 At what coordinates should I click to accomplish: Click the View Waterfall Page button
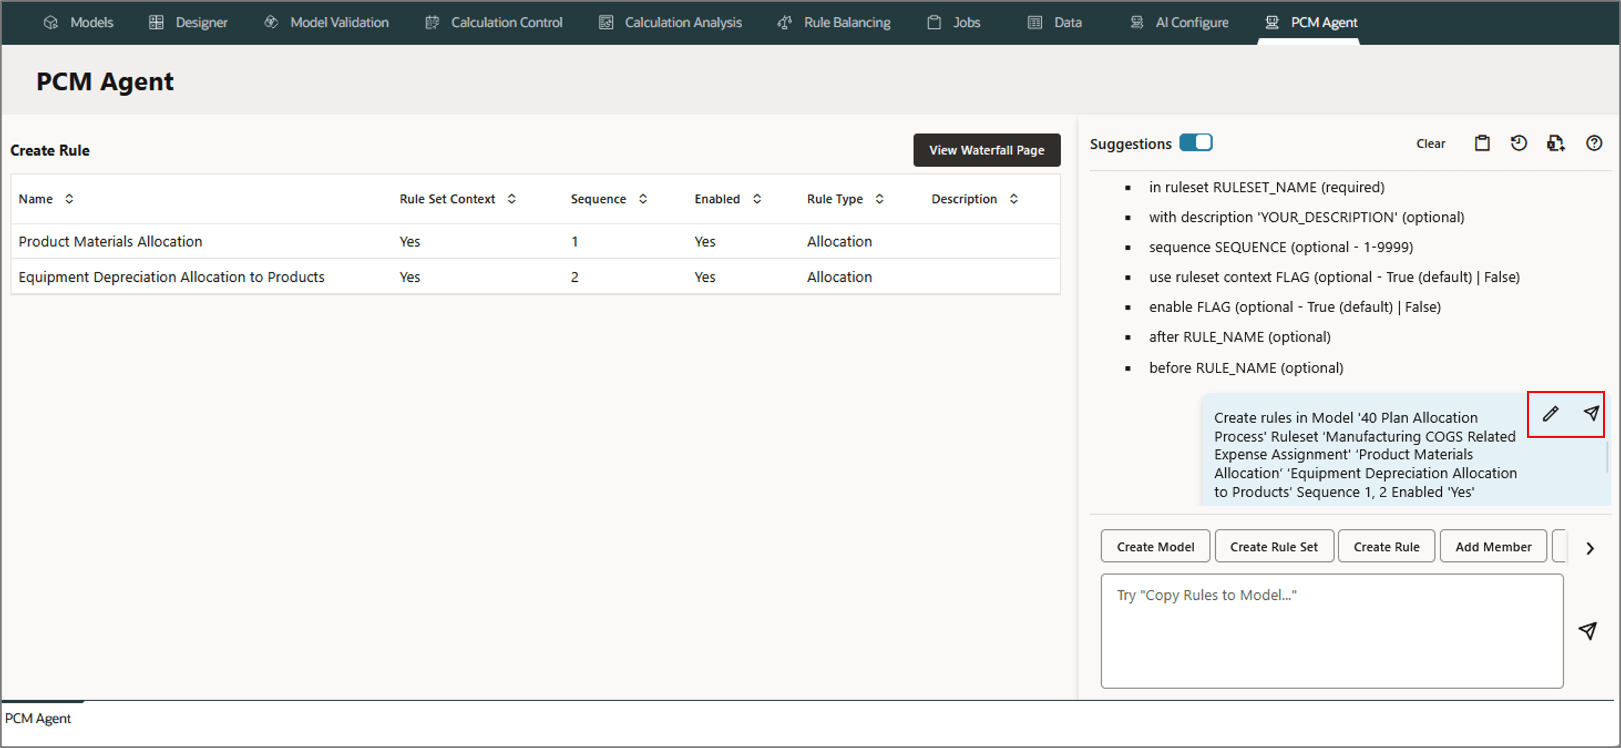[986, 150]
